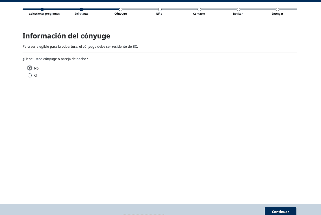Select the No radio button
Image resolution: width=321 pixels, height=215 pixels.
point(30,68)
